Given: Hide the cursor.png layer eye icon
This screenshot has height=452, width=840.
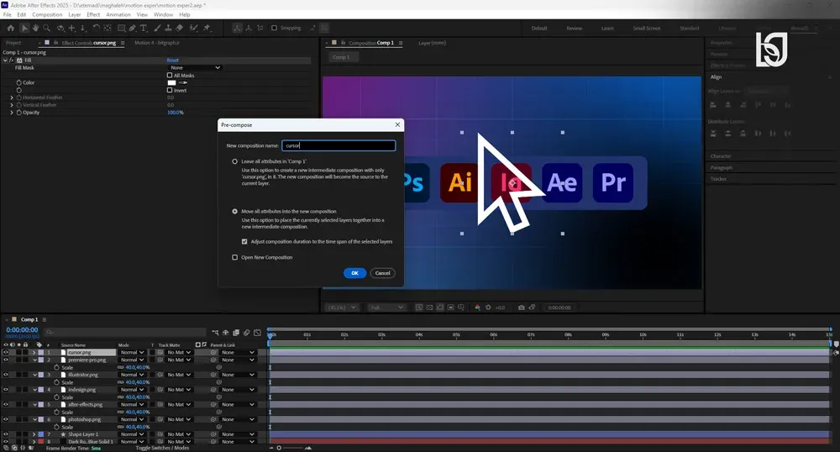Looking at the screenshot, I should tap(6, 352).
